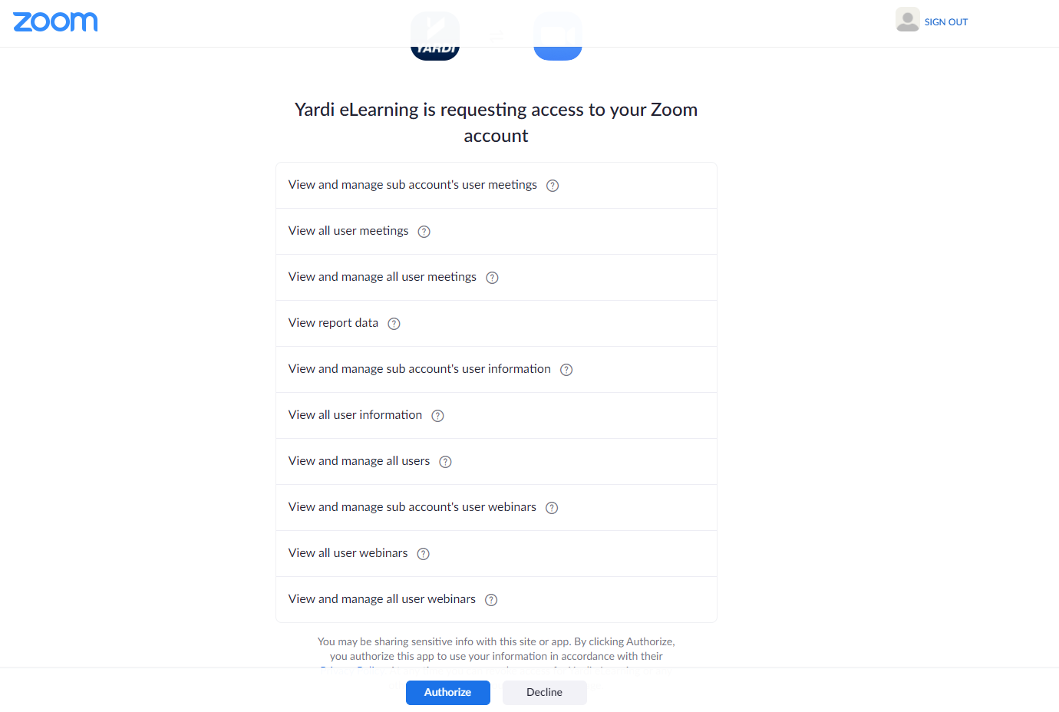Show help for View and manage all user webinars
The height and width of the screenshot is (712, 1059).
[491, 600]
